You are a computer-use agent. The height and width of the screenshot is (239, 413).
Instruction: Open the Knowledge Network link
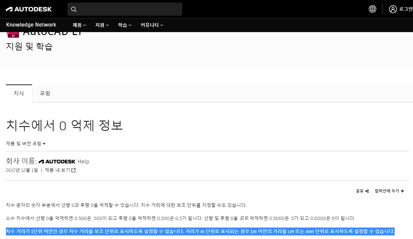pos(31,25)
